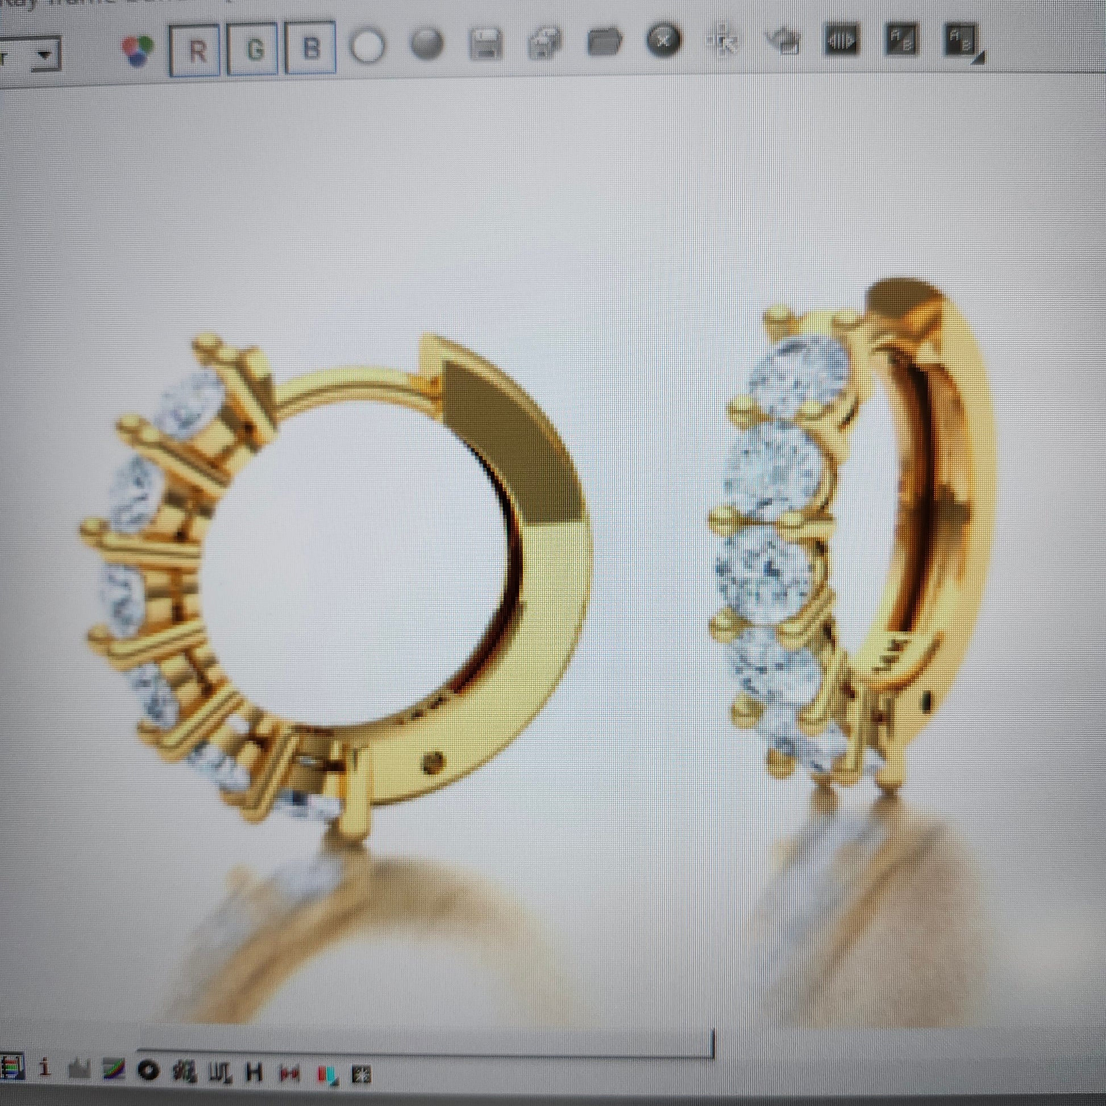Switch to RGB color display icon

coord(138,50)
